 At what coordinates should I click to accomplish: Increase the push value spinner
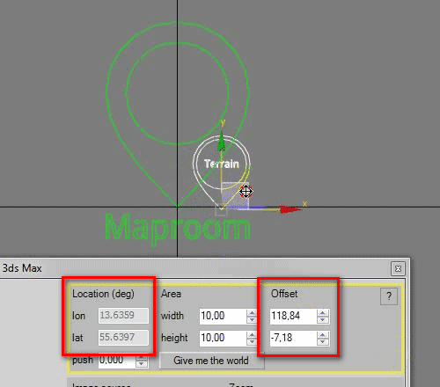[x=142, y=358]
